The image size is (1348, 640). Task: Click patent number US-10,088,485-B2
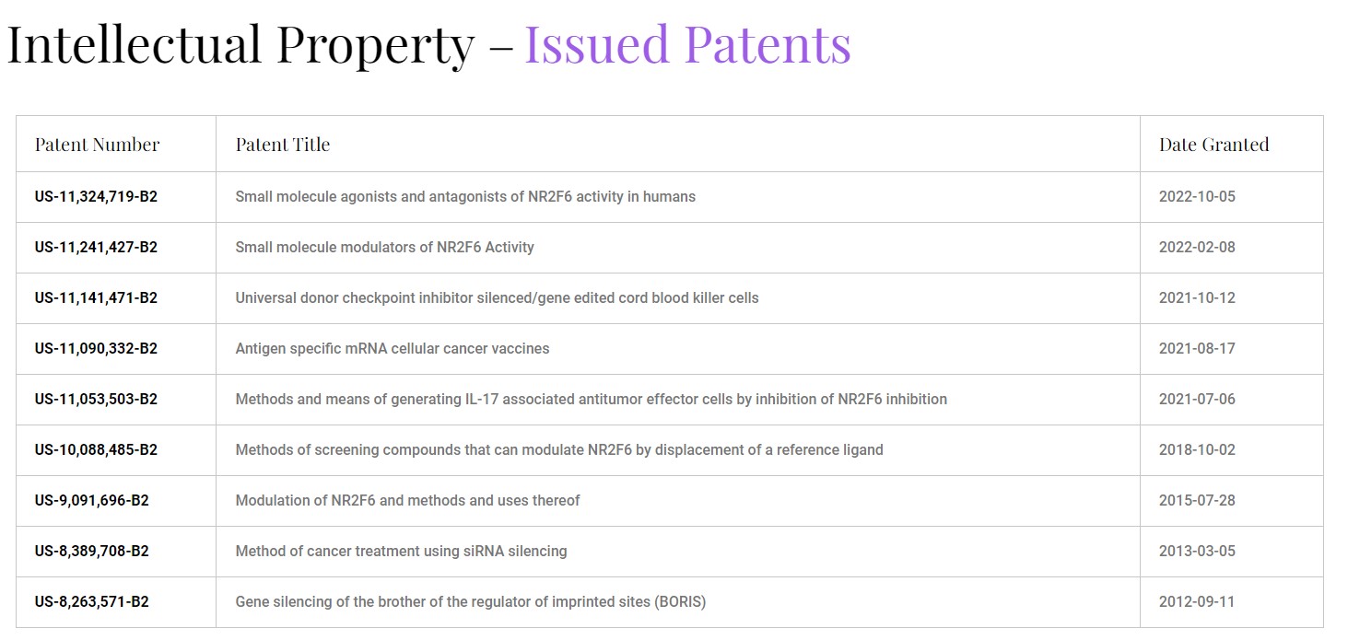pyautogui.click(x=96, y=449)
